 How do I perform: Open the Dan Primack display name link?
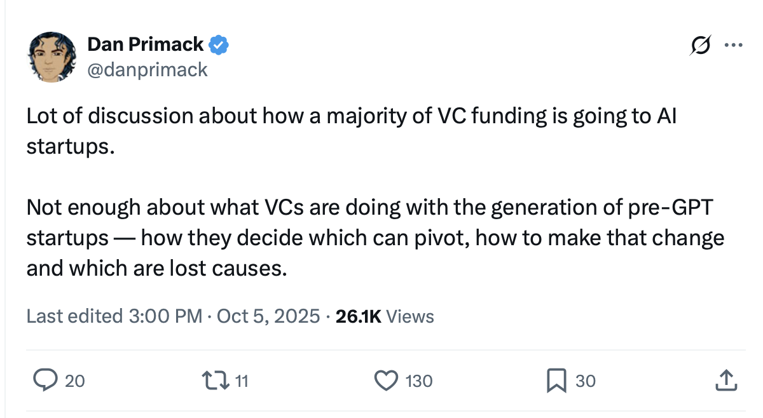point(145,44)
